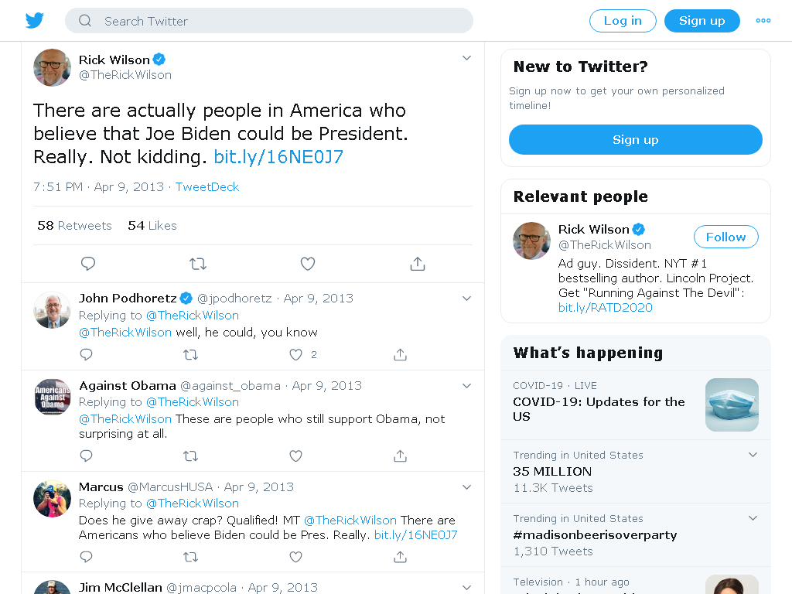
Task: Click the Search Twitter field
Action: 268,21
